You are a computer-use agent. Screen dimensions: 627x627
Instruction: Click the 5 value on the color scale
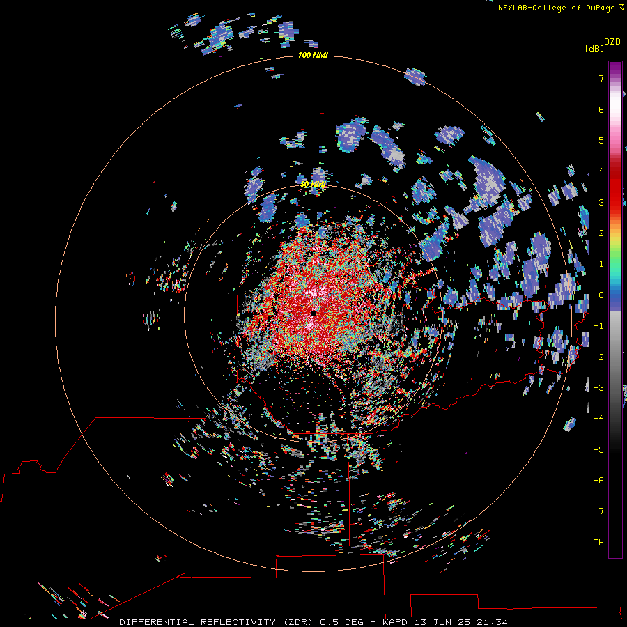tap(601, 140)
